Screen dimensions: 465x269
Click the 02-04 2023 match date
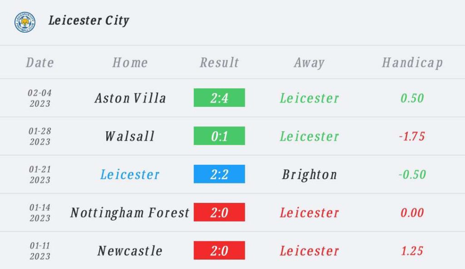[x=40, y=98]
